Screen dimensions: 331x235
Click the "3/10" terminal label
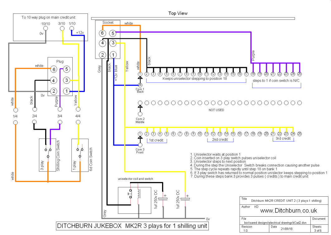pos(62,23)
